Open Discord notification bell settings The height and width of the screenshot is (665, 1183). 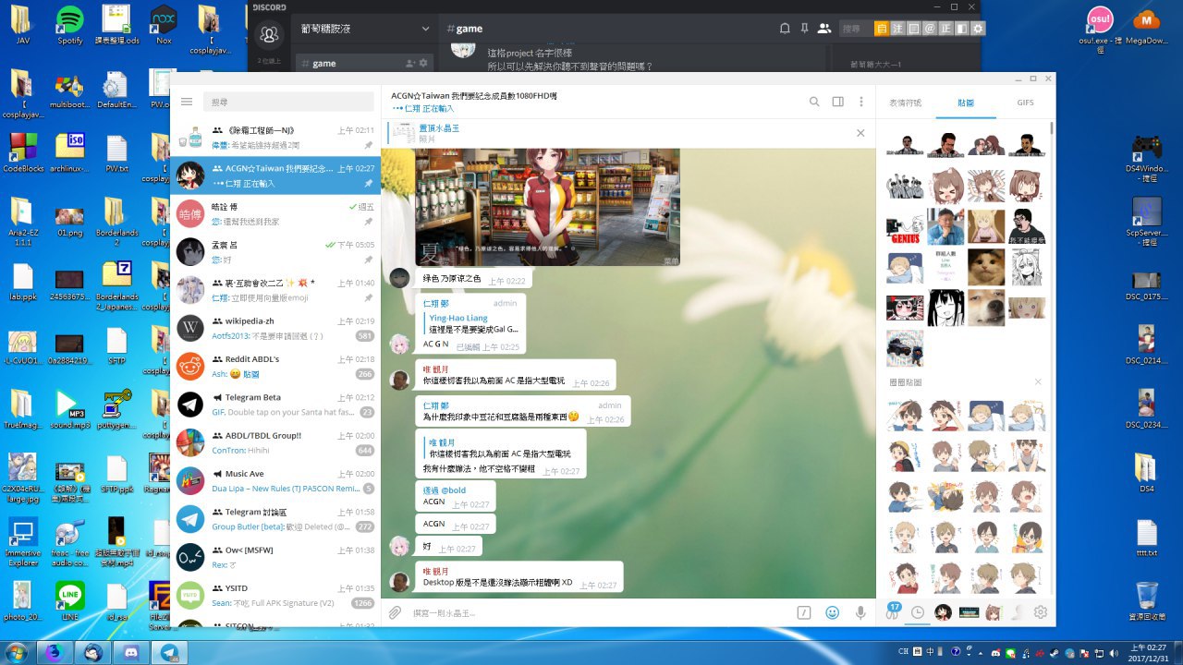click(785, 29)
